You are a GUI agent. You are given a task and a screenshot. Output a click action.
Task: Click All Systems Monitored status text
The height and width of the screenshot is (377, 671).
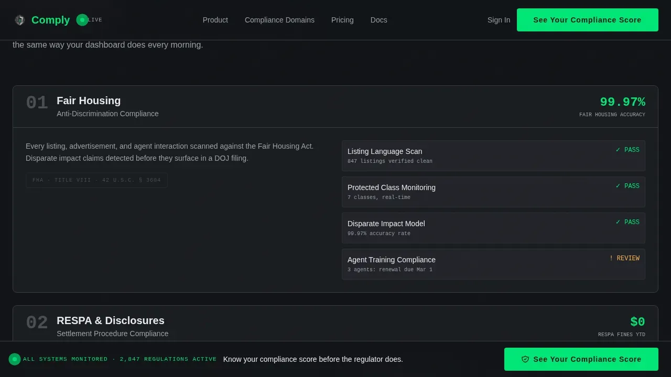click(x=120, y=359)
